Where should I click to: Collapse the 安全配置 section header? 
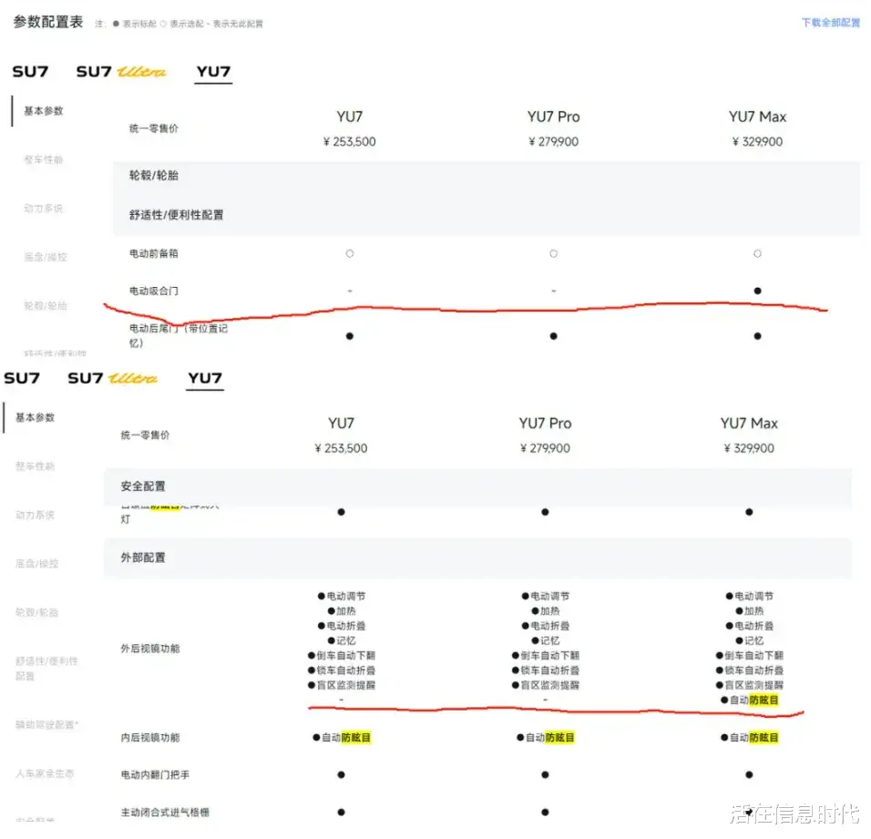477,486
